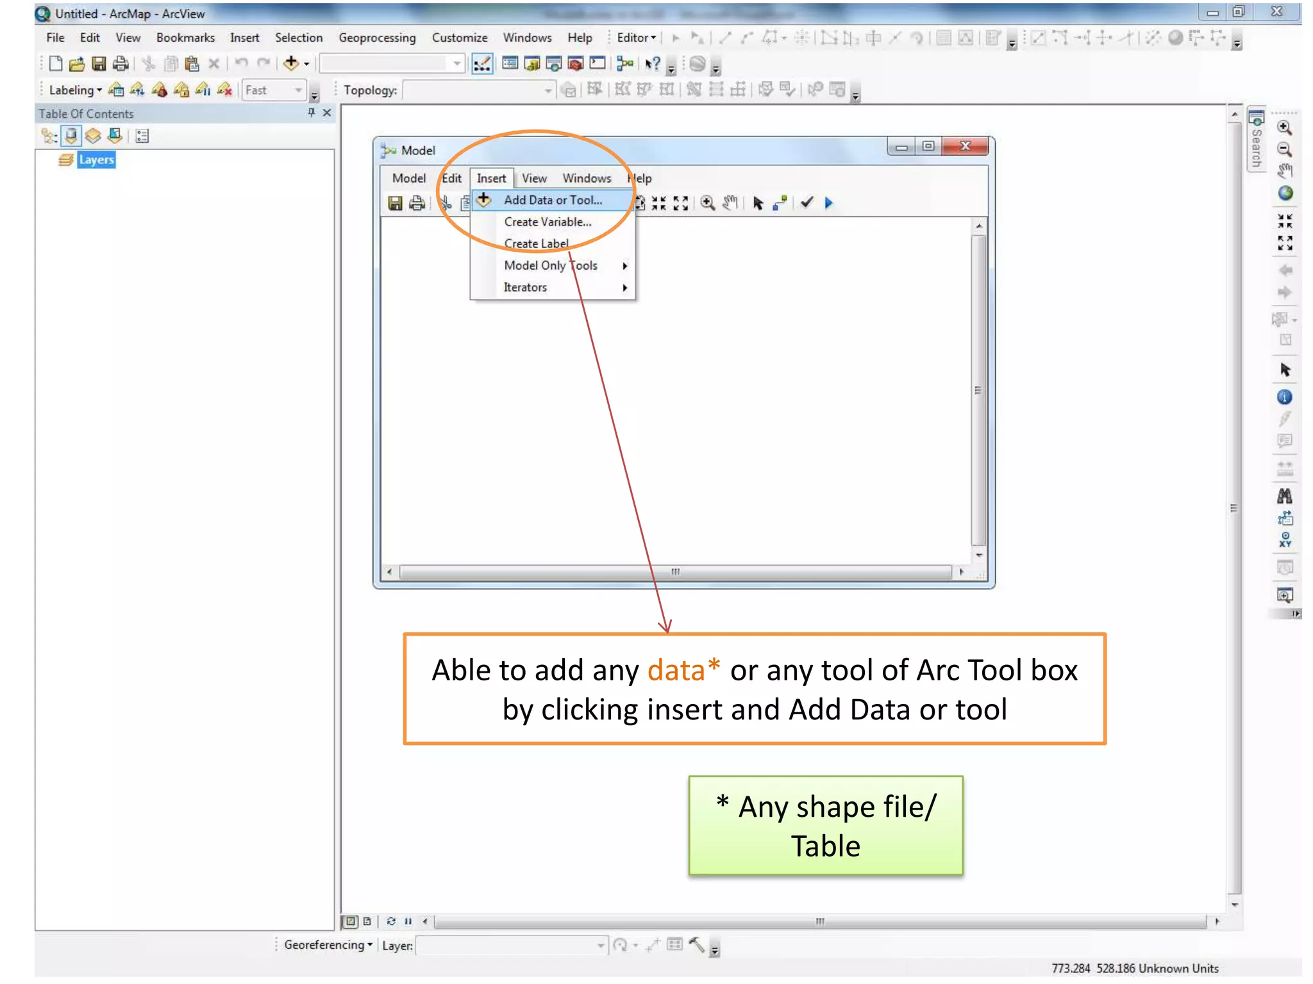Expand the Add Data dropdown arrow
The height and width of the screenshot is (984, 1313).
point(306,63)
